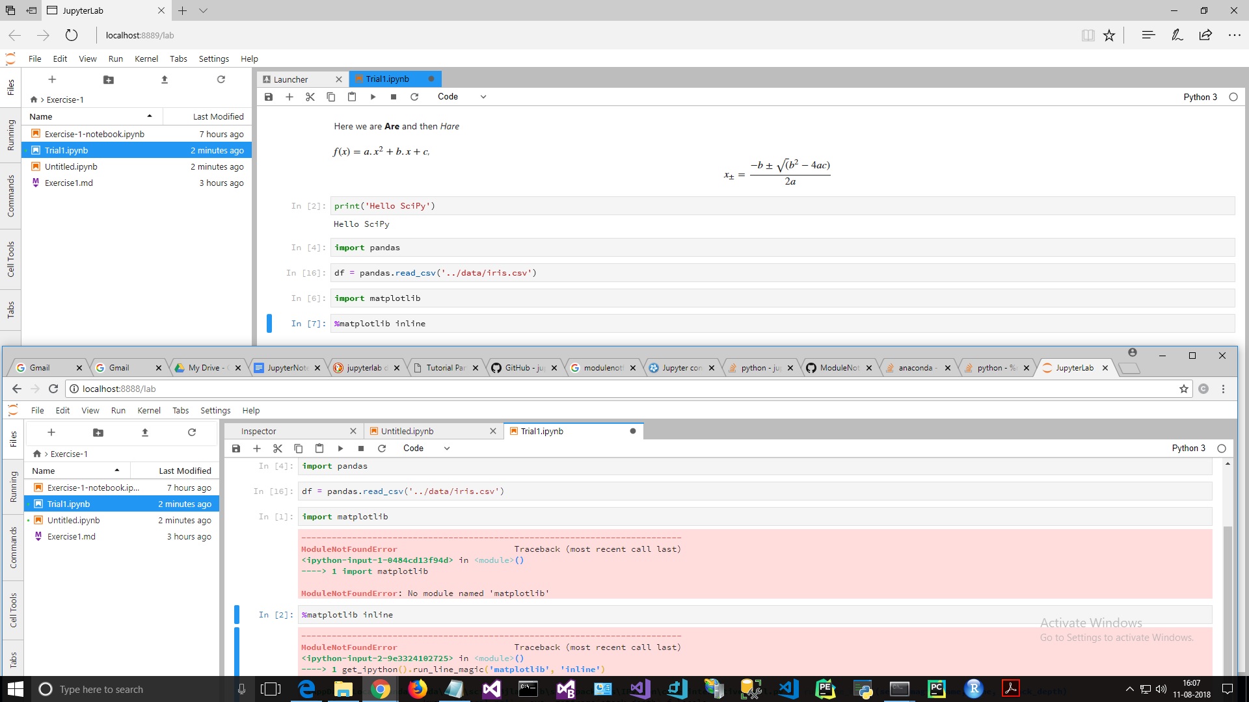The image size is (1249, 702).
Task: Paste cell icon in lower notebook toolbar
Action: point(319,448)
